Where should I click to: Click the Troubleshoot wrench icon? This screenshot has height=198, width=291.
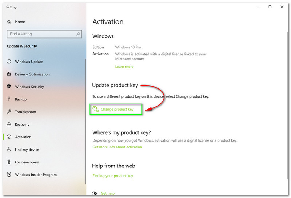9,112
